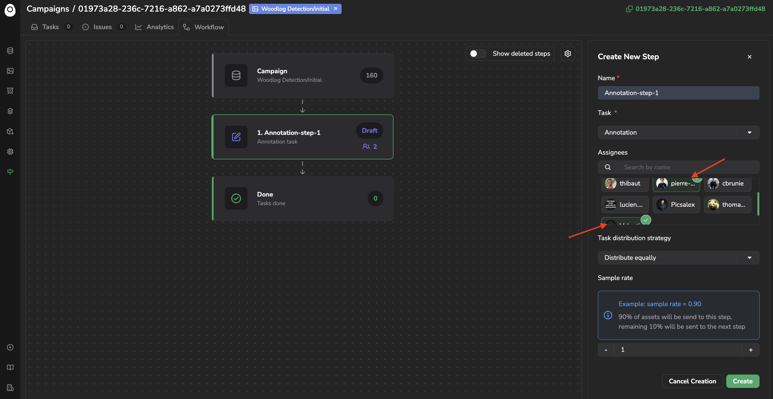
Task: Select assignee Picsalex
Action: (x=676, y=205)
